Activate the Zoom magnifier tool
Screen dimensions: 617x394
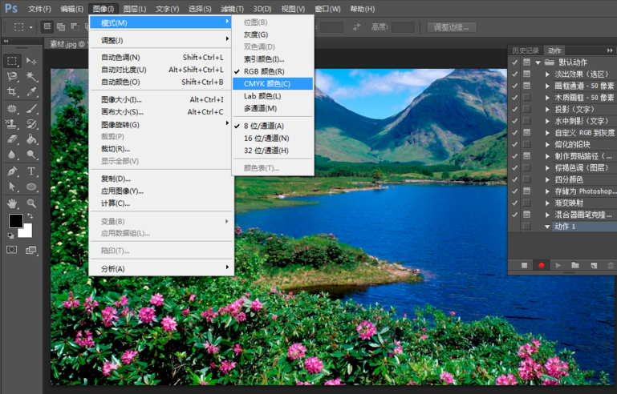32,203
